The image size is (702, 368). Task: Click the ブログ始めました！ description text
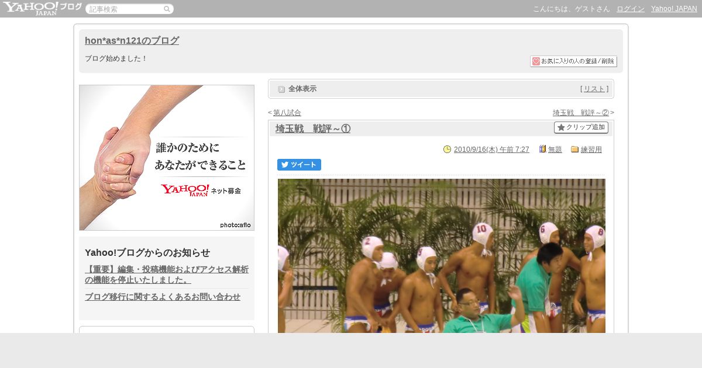pyautogui.click(x=116, y=59)
